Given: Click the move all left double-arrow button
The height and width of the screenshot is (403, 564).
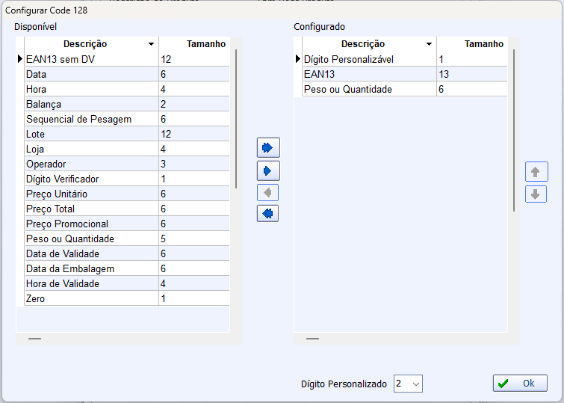Looking at the screenshot, I should pos(267,214).
